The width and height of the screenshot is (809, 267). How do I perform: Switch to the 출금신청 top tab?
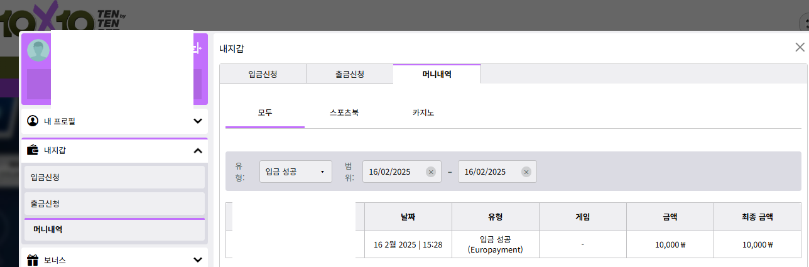point(349,74)
